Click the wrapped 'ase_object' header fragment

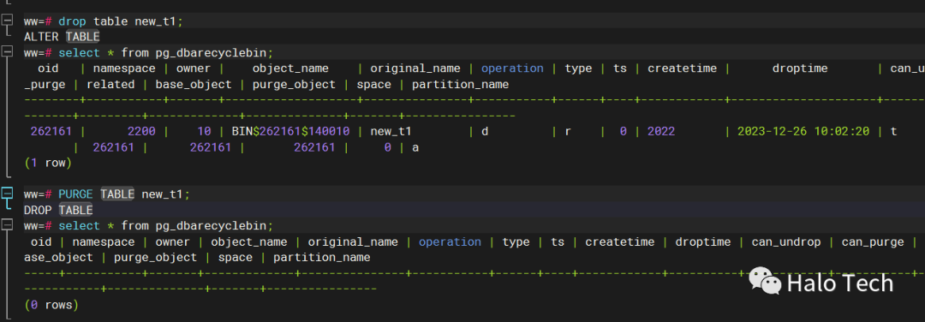(x=58, y=258)
